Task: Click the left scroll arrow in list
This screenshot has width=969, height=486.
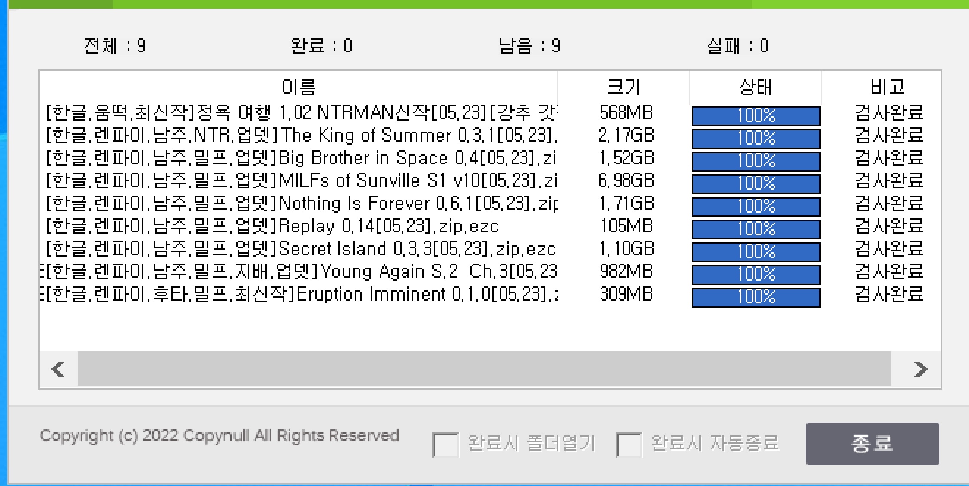Action: point(58,369)
